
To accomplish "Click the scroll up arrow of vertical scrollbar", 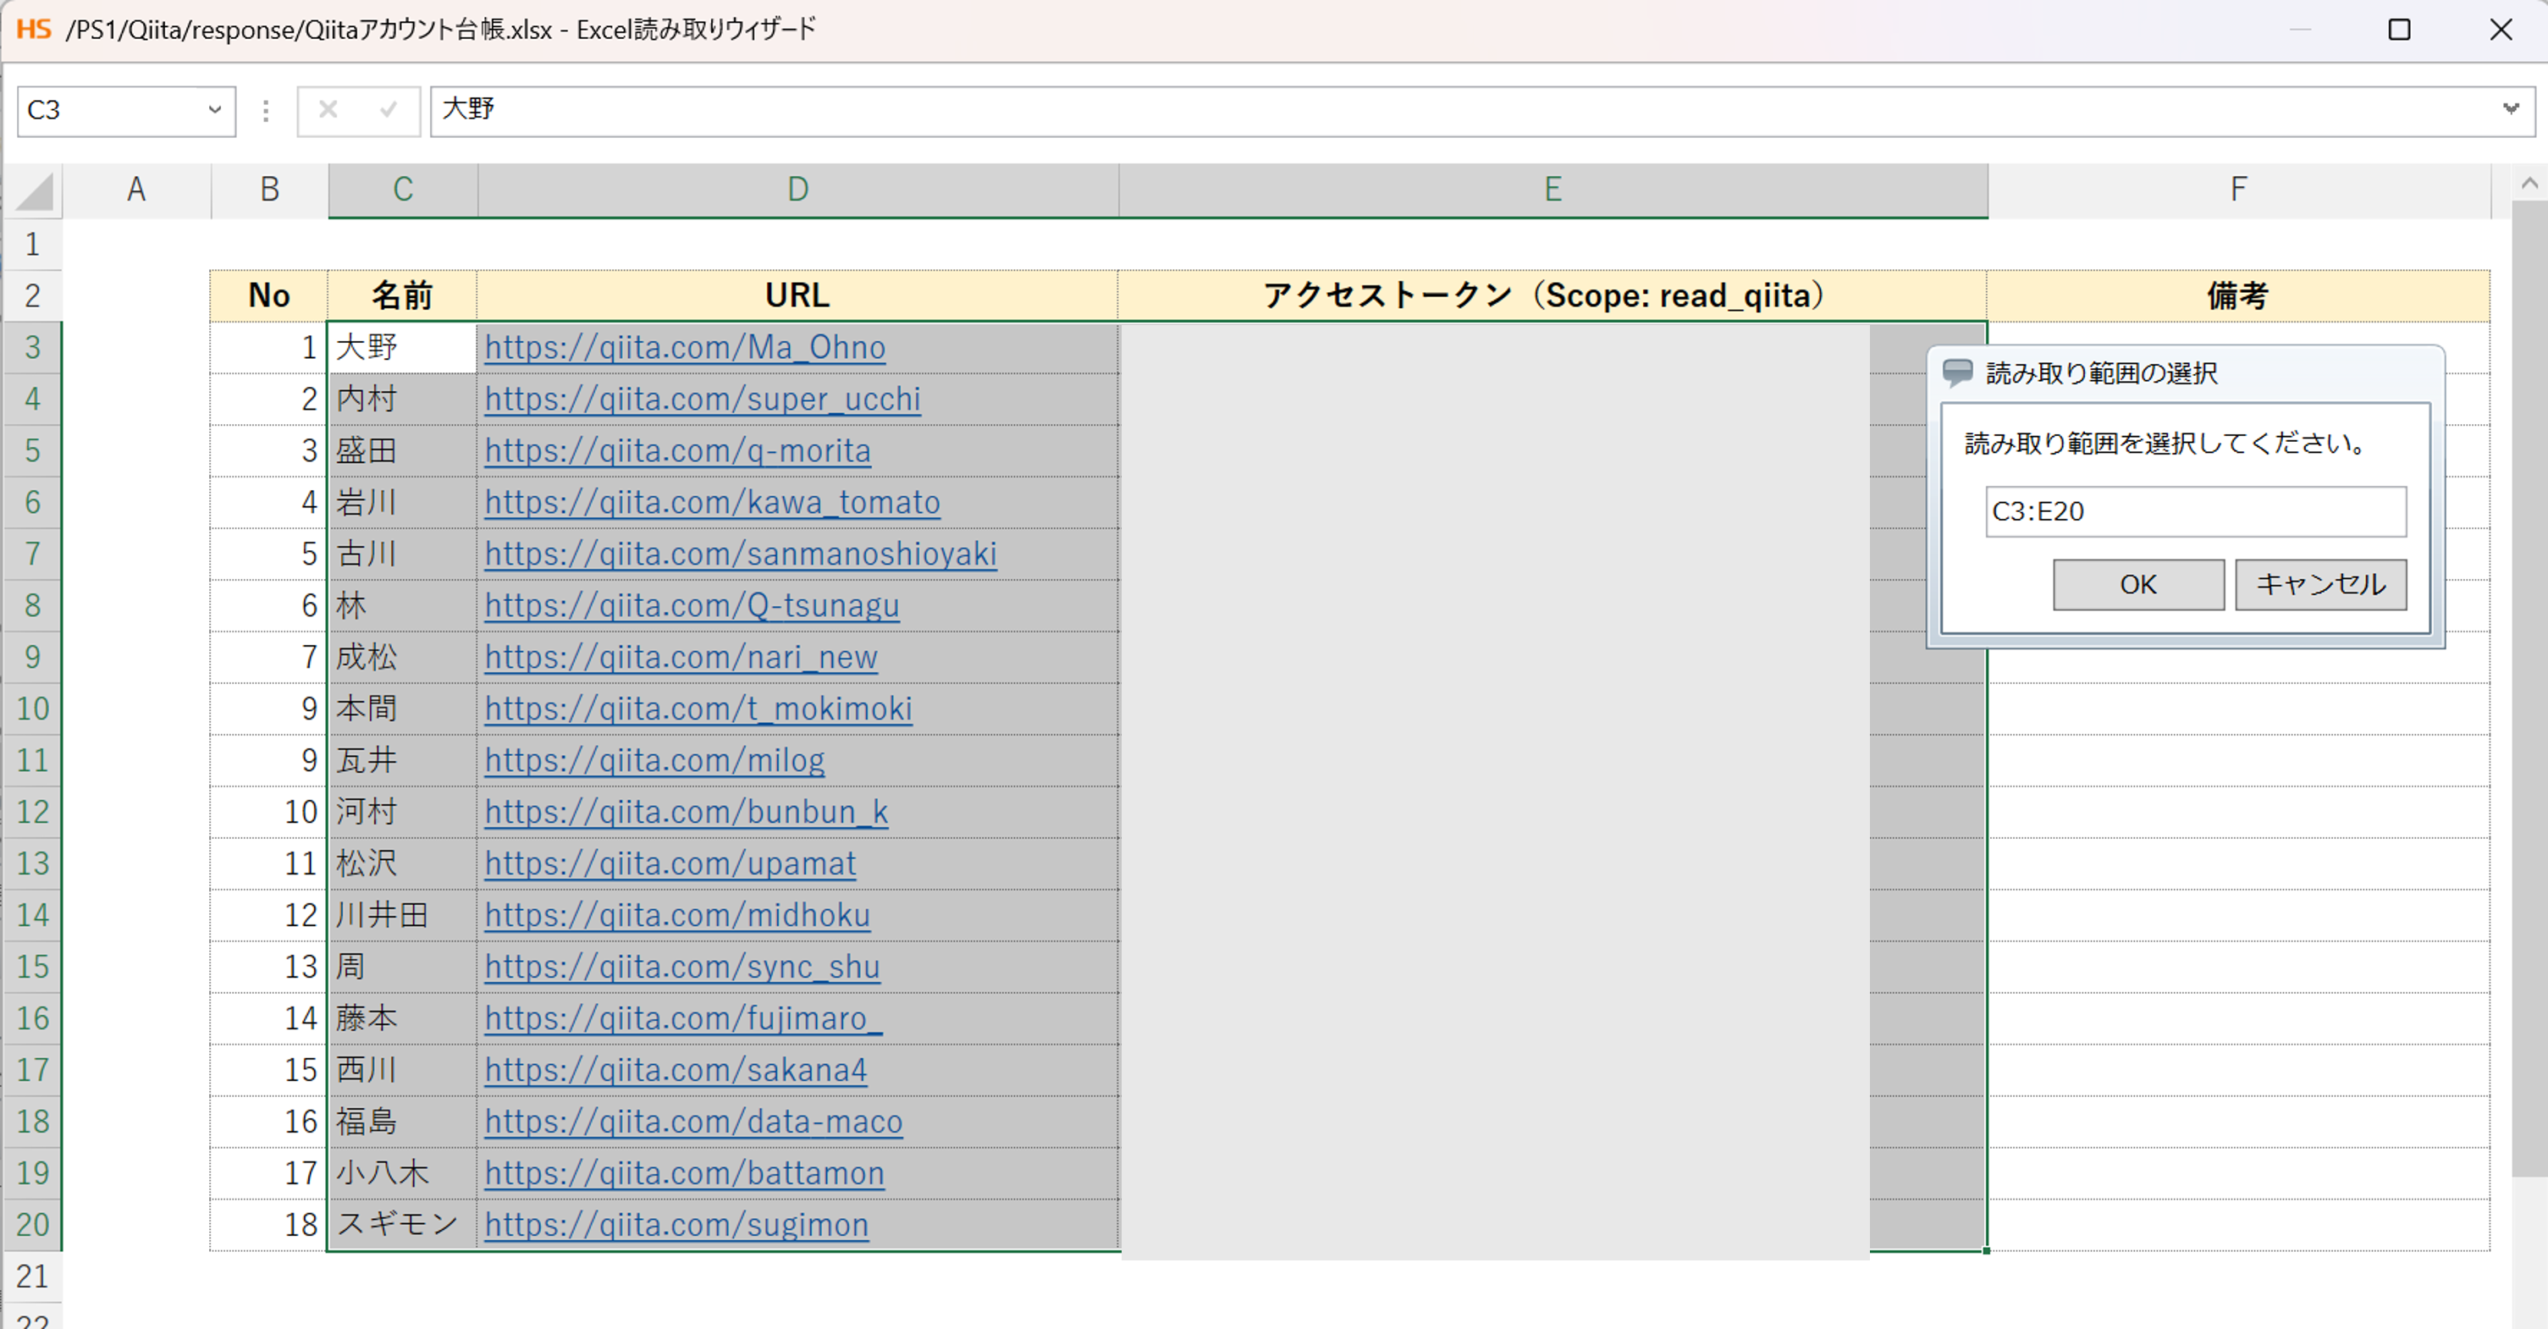I will pyautogui.click(x=2529, y=183).
